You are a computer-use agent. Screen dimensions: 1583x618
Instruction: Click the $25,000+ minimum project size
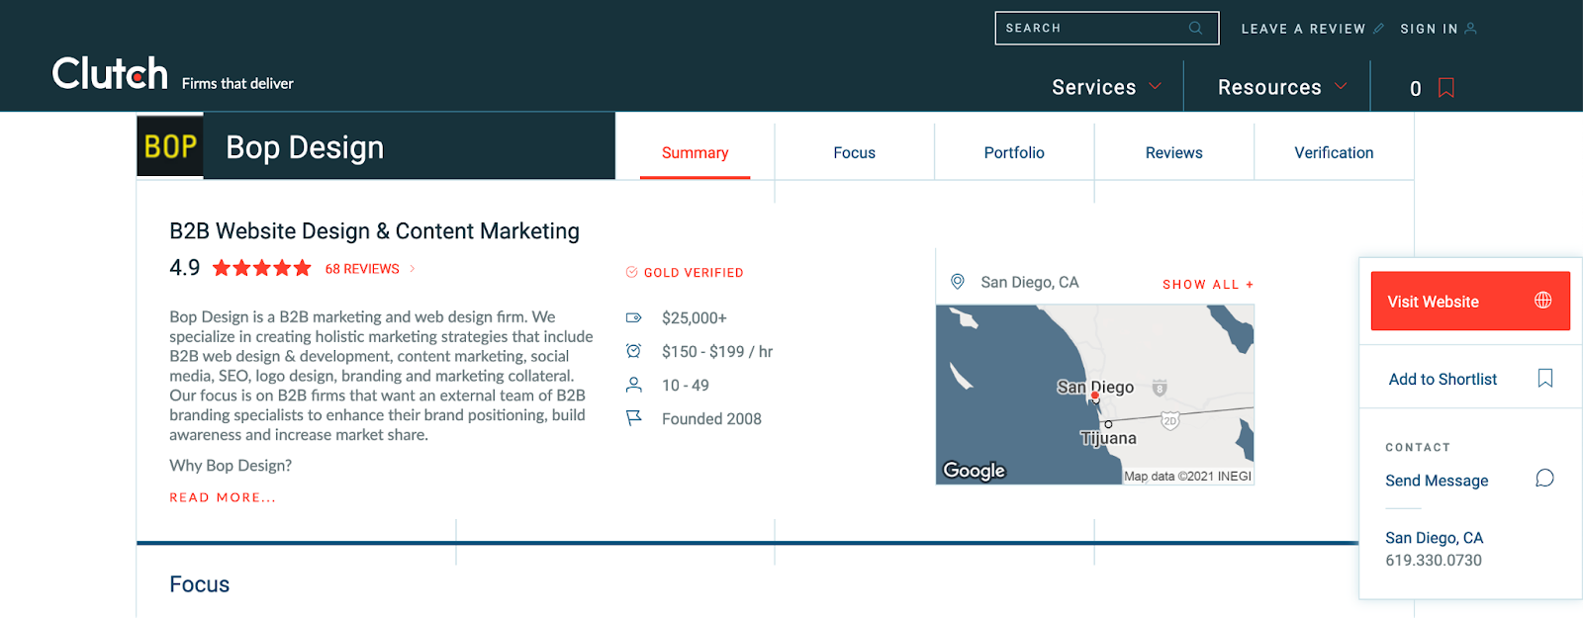tap(695, 318)
